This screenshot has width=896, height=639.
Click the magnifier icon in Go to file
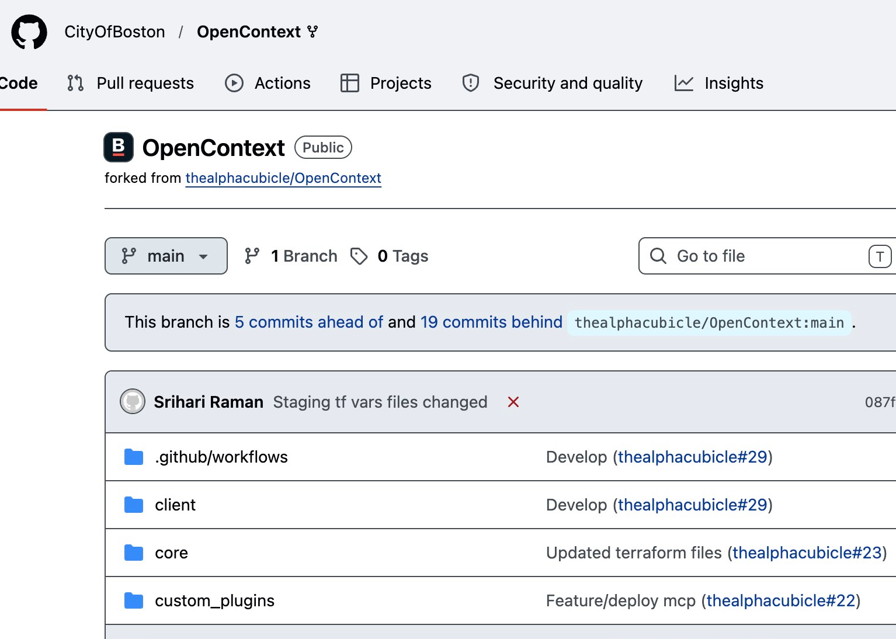click(x=658, y=256)
